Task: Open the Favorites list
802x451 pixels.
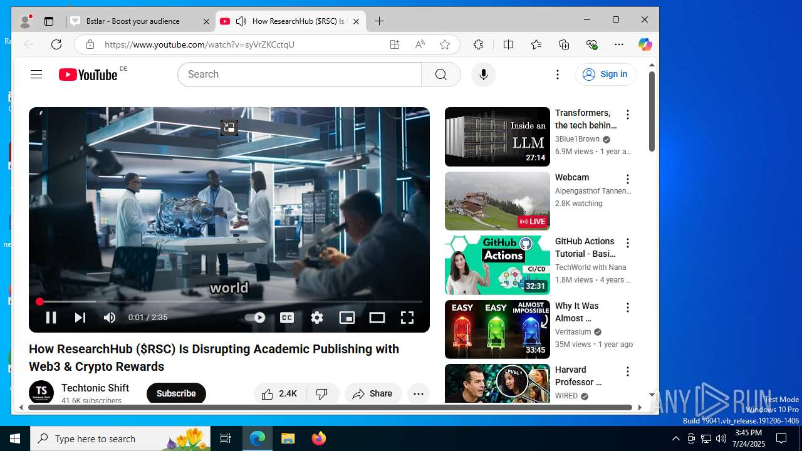Action: coord(536,44)
